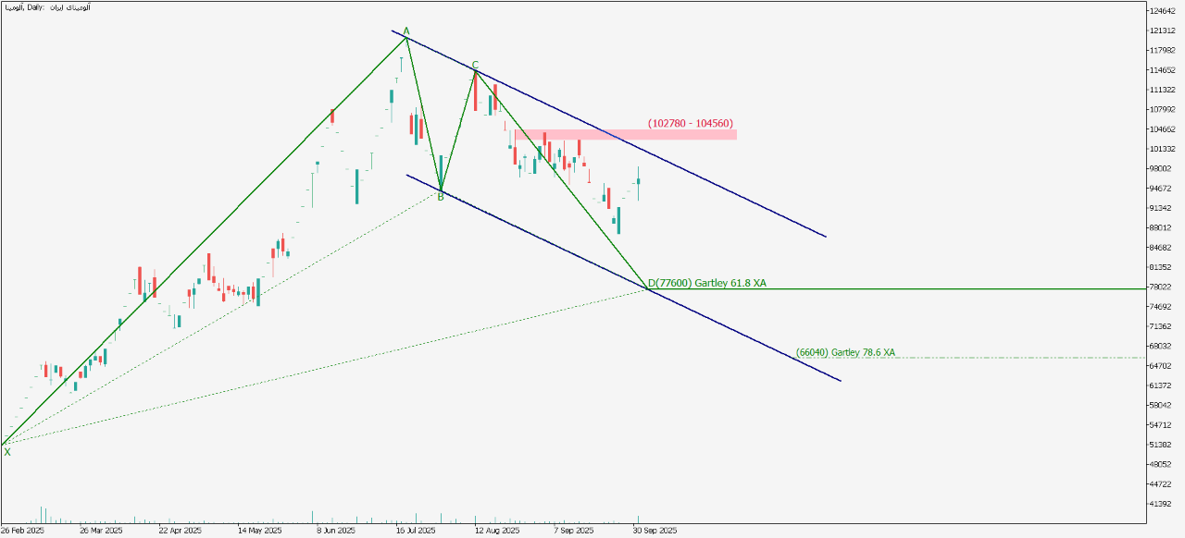The image size is (1185, 538).
Task: Click the tall volume bar near 26 Feb 2025
Action: click(41, 515)
